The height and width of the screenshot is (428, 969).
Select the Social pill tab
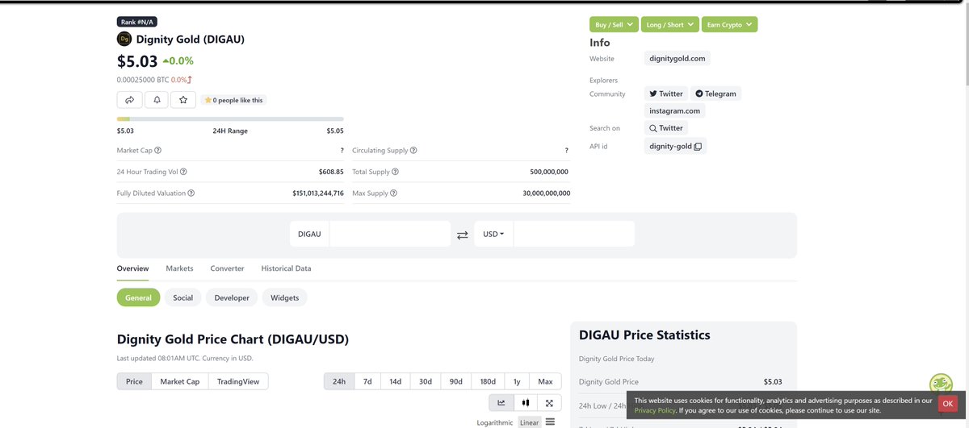[183, 297]
